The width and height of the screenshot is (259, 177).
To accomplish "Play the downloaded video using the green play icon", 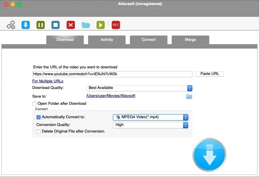I will coord(100,25).
